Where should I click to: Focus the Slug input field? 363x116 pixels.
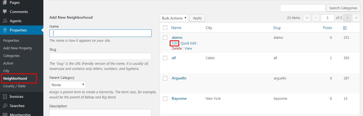[100, 56]
